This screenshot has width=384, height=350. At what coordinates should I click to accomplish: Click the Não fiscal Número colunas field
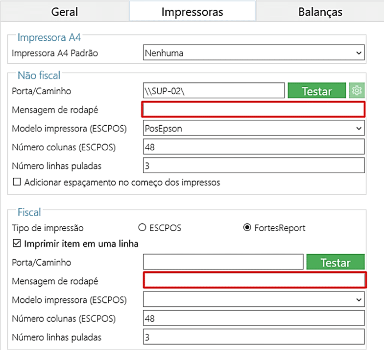coord(254,147)
